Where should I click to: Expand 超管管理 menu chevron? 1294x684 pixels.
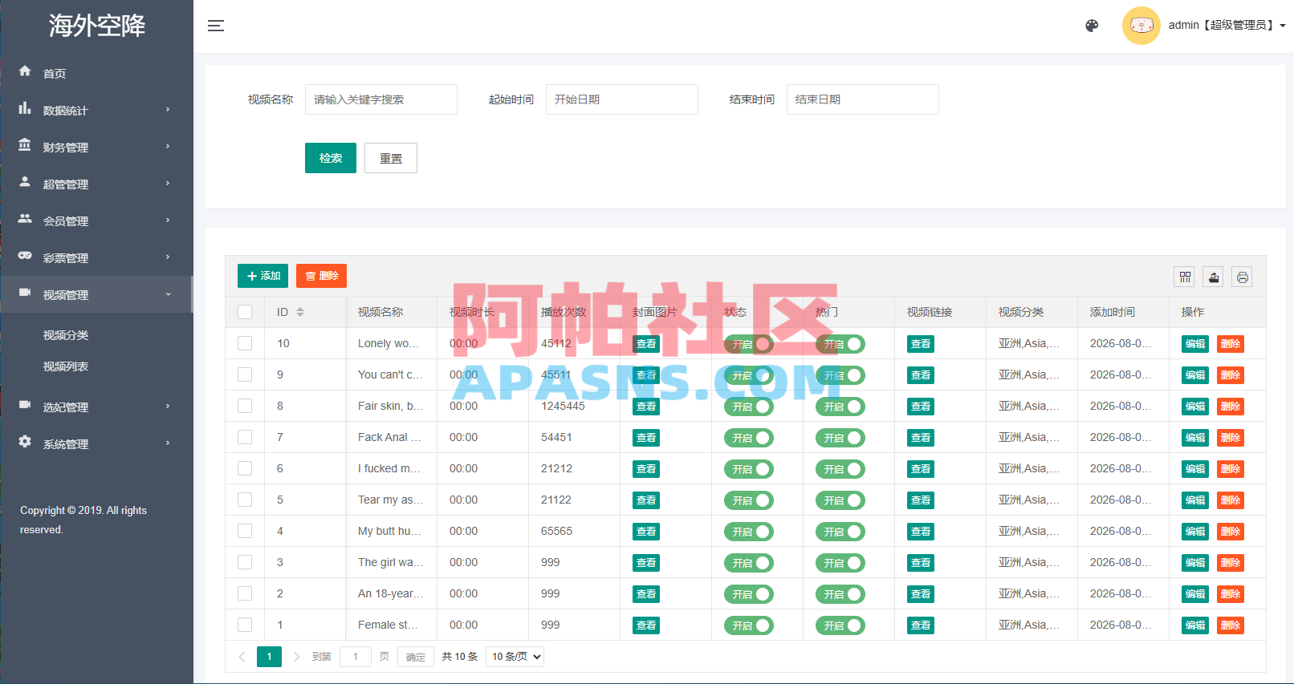[x=168, y=183]
